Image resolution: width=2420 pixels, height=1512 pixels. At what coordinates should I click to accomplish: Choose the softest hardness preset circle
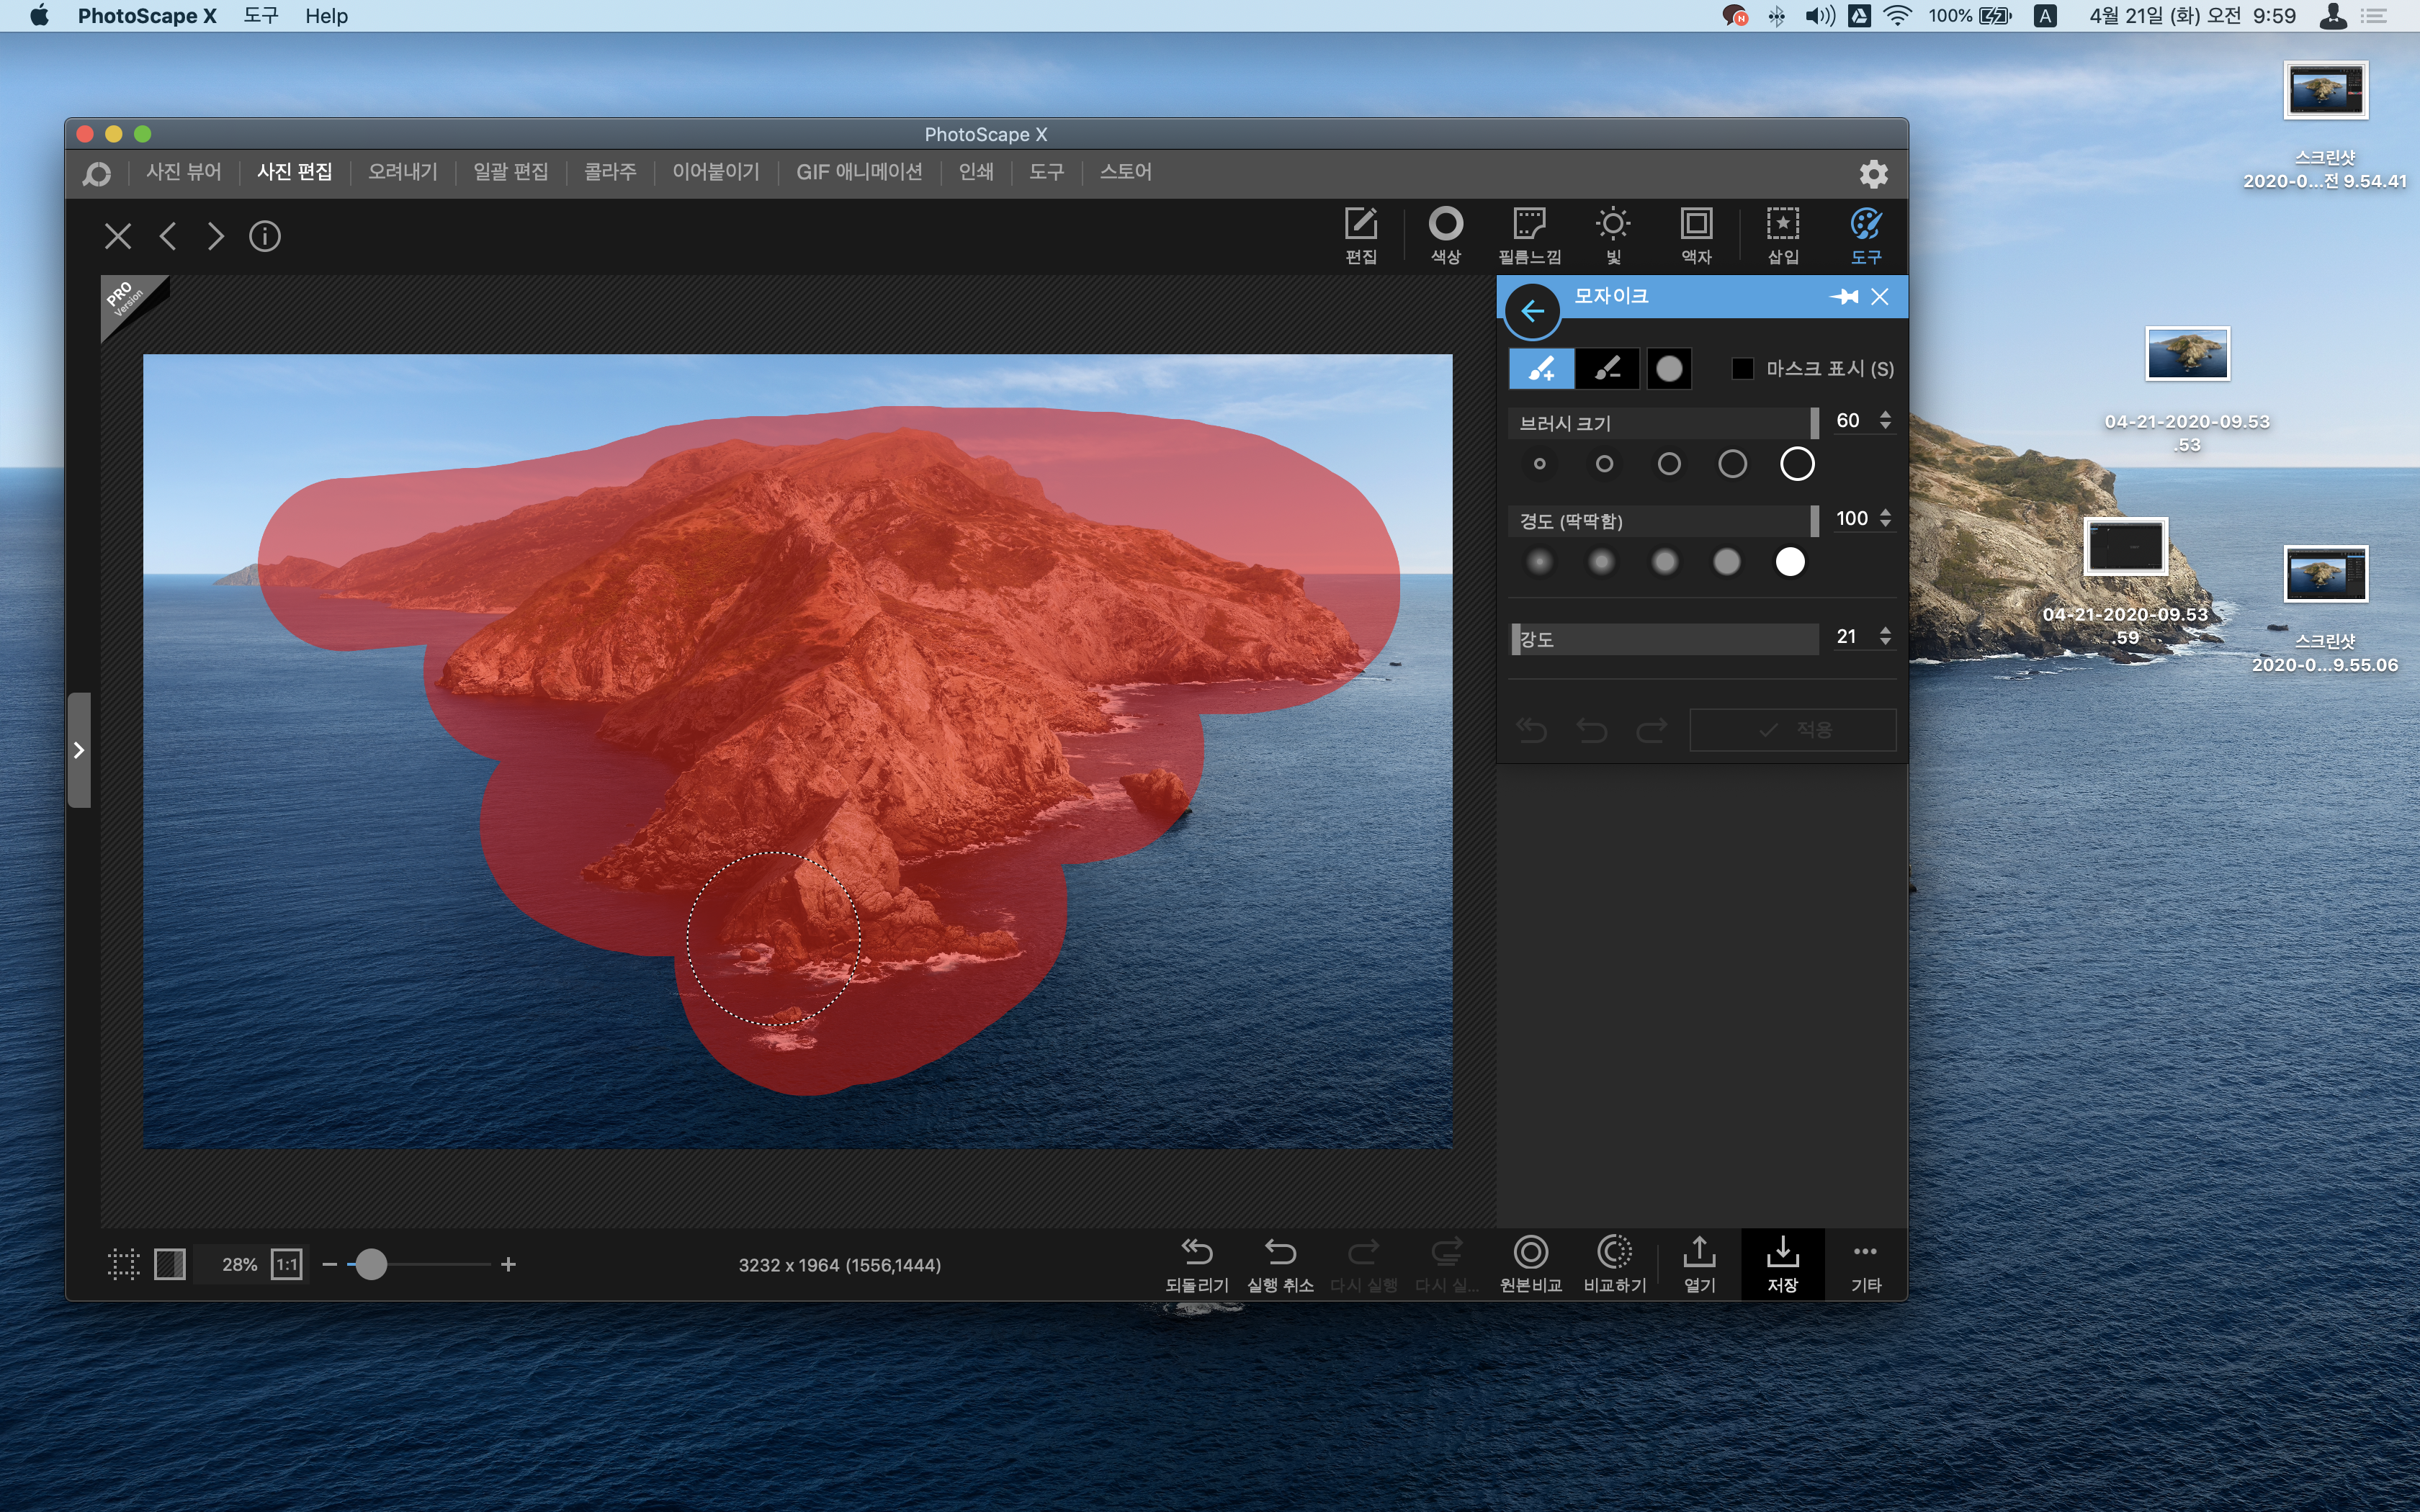[x=1540, y=562]
